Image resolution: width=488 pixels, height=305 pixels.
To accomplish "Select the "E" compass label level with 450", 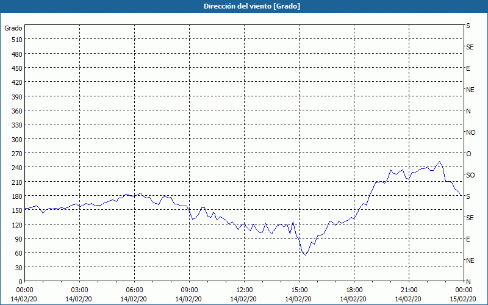I will [x=468, y=68].
